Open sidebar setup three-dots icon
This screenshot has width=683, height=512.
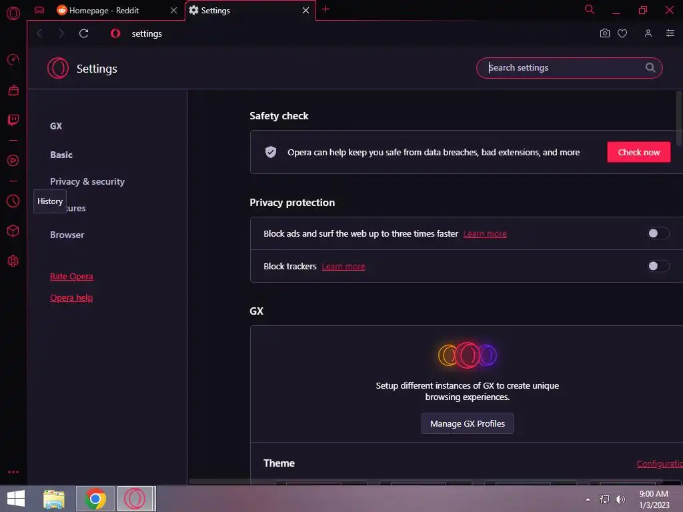point(13,472)
